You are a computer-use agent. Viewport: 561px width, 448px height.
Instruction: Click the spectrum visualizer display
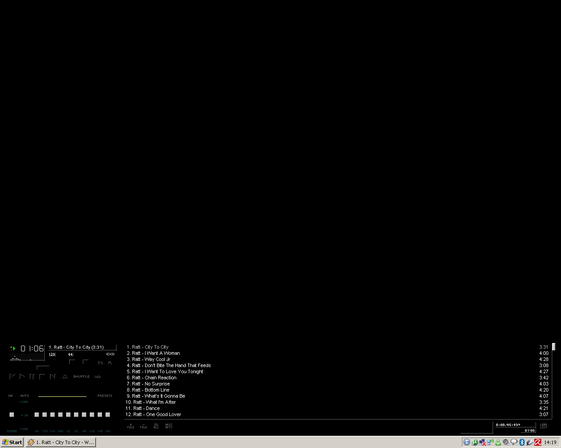tap(27, 357)
